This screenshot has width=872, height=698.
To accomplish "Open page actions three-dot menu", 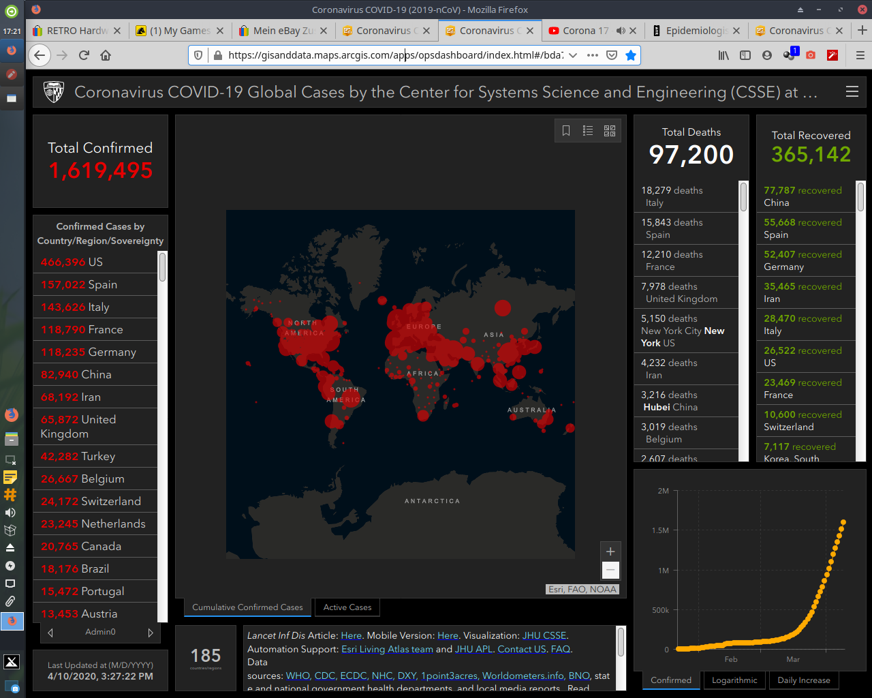I will [593, 55].
